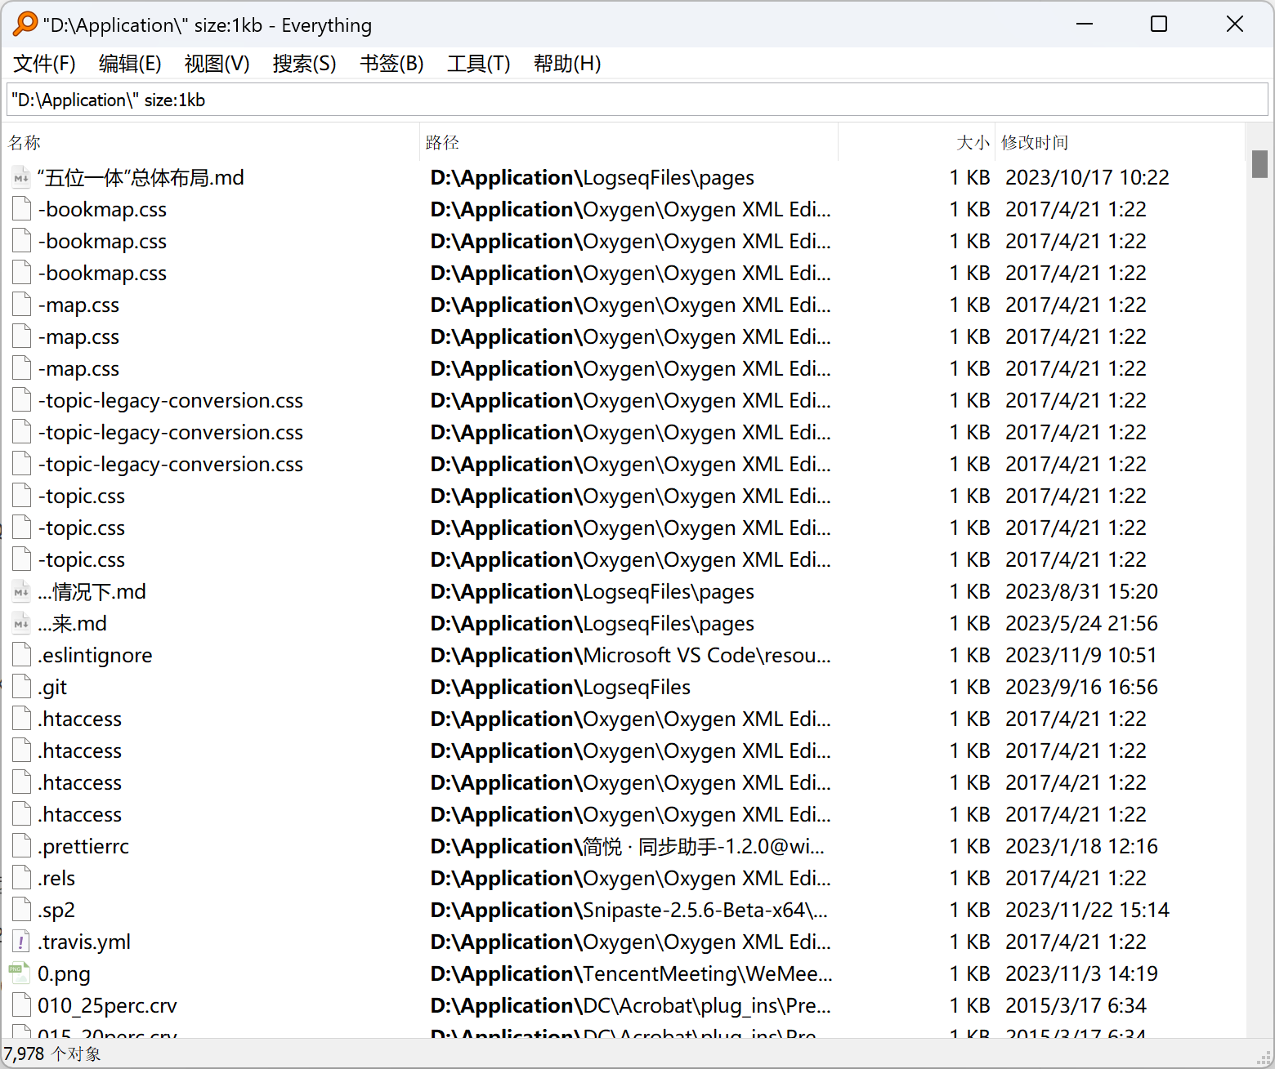Viewport: 1275px width, 1069px height.
Task: Open the 搜索(S) menu
Action: click(304, 64)
